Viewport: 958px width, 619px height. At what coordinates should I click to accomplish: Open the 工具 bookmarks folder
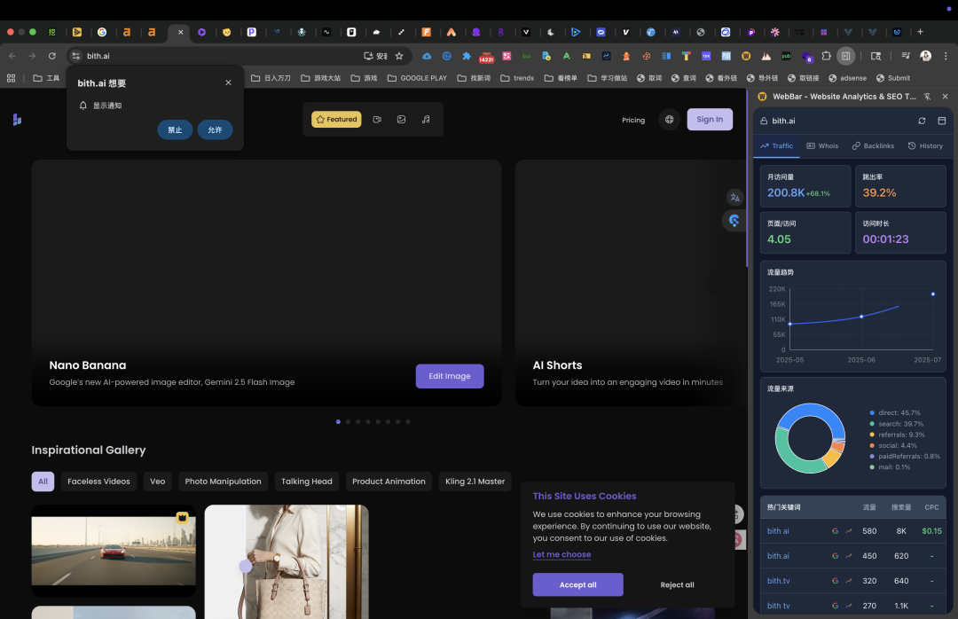click(x=46, y=78)
